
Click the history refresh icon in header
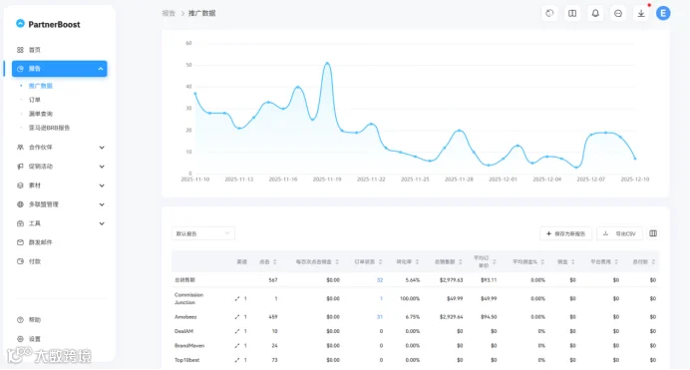[549, 13]
